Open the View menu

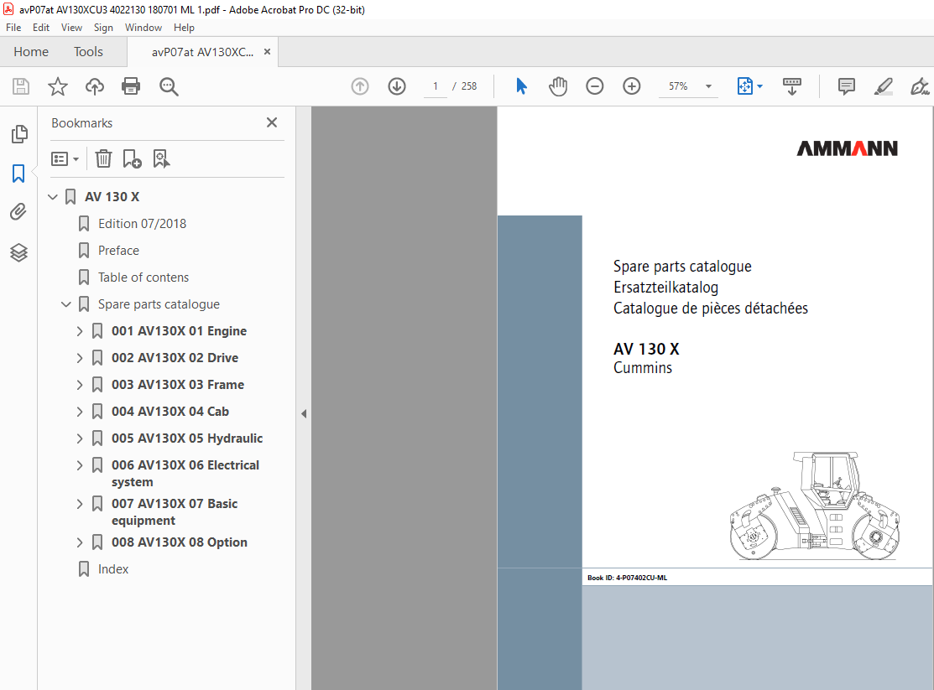point(71,28)
